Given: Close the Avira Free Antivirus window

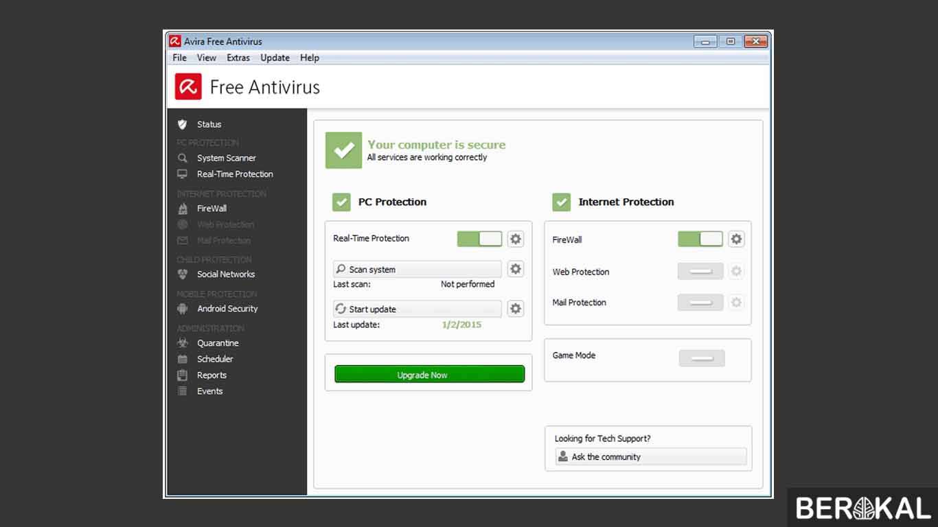Looking at the screenshot, I should (755, 42).
